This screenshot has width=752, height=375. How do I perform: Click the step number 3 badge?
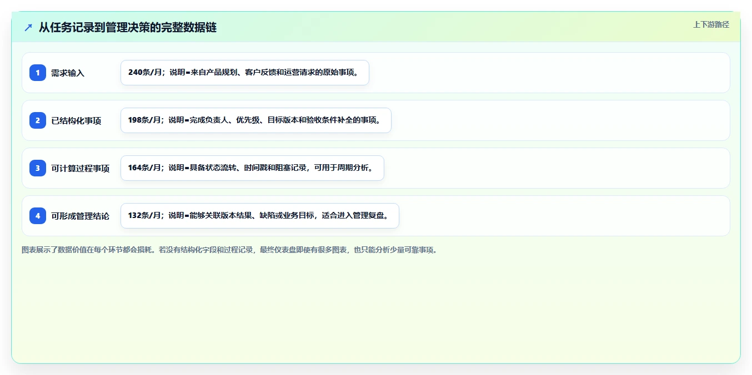click(38, 168)
